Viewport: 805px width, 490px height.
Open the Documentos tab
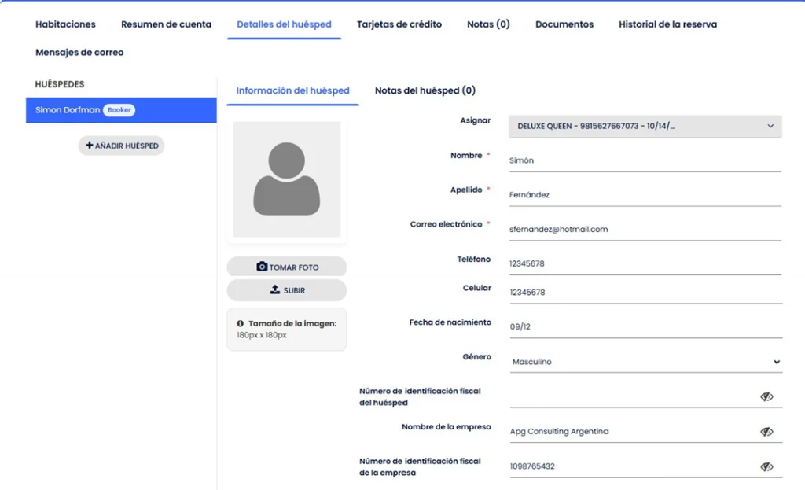564,24
